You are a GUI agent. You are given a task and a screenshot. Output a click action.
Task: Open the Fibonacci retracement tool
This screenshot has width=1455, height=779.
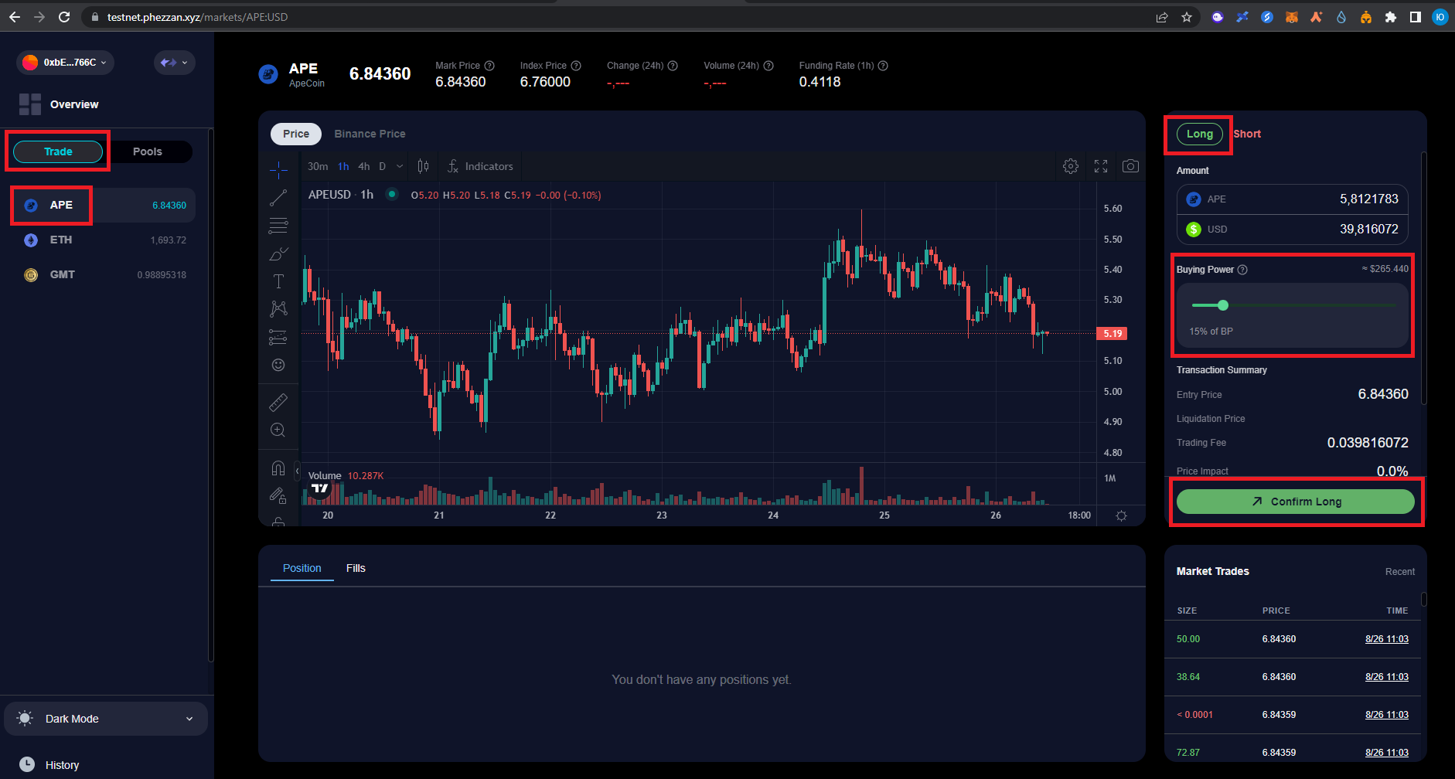278,226
